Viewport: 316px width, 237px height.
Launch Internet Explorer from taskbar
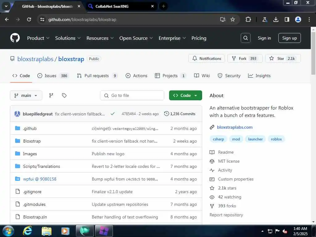tap(27, 231)
